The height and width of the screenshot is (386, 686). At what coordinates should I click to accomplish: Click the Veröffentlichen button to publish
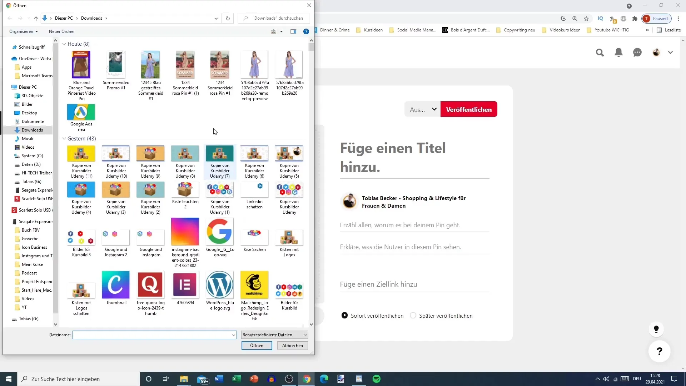coord(469,109)
